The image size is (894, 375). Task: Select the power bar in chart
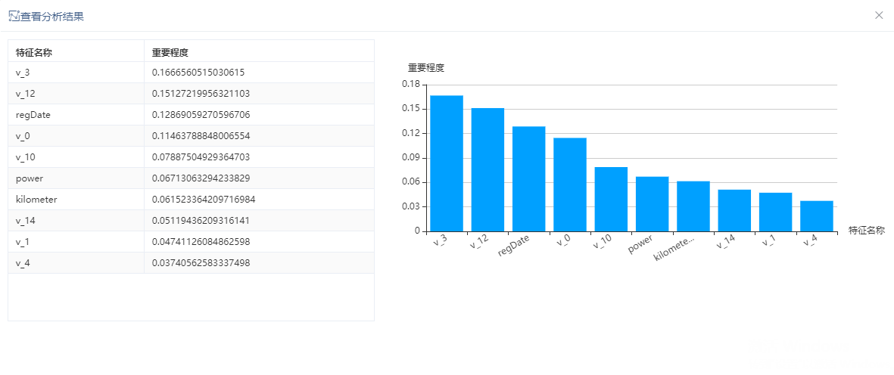tap(652, 204)
